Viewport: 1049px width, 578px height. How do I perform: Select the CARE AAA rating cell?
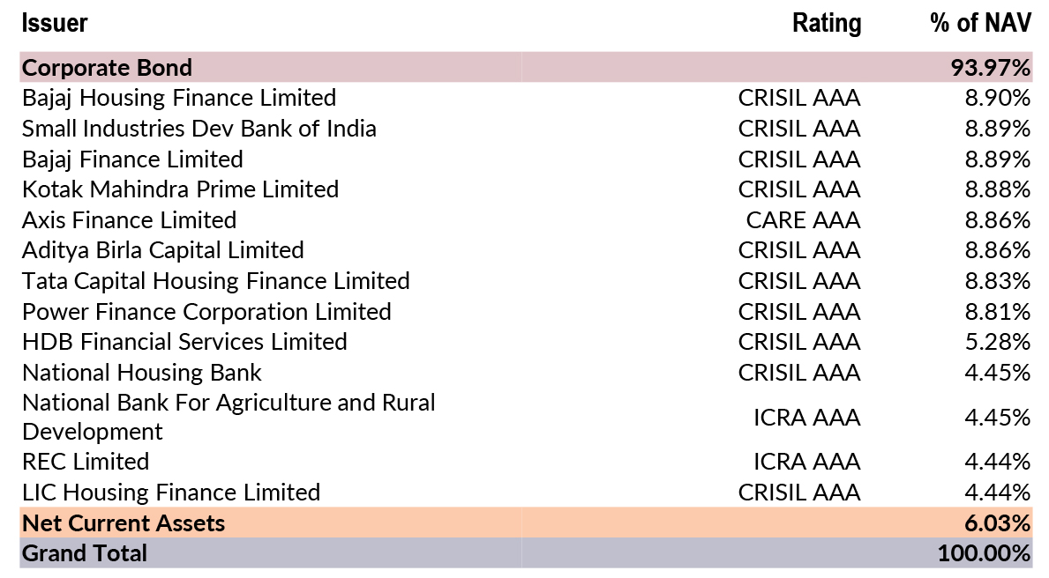coord(802,220)
